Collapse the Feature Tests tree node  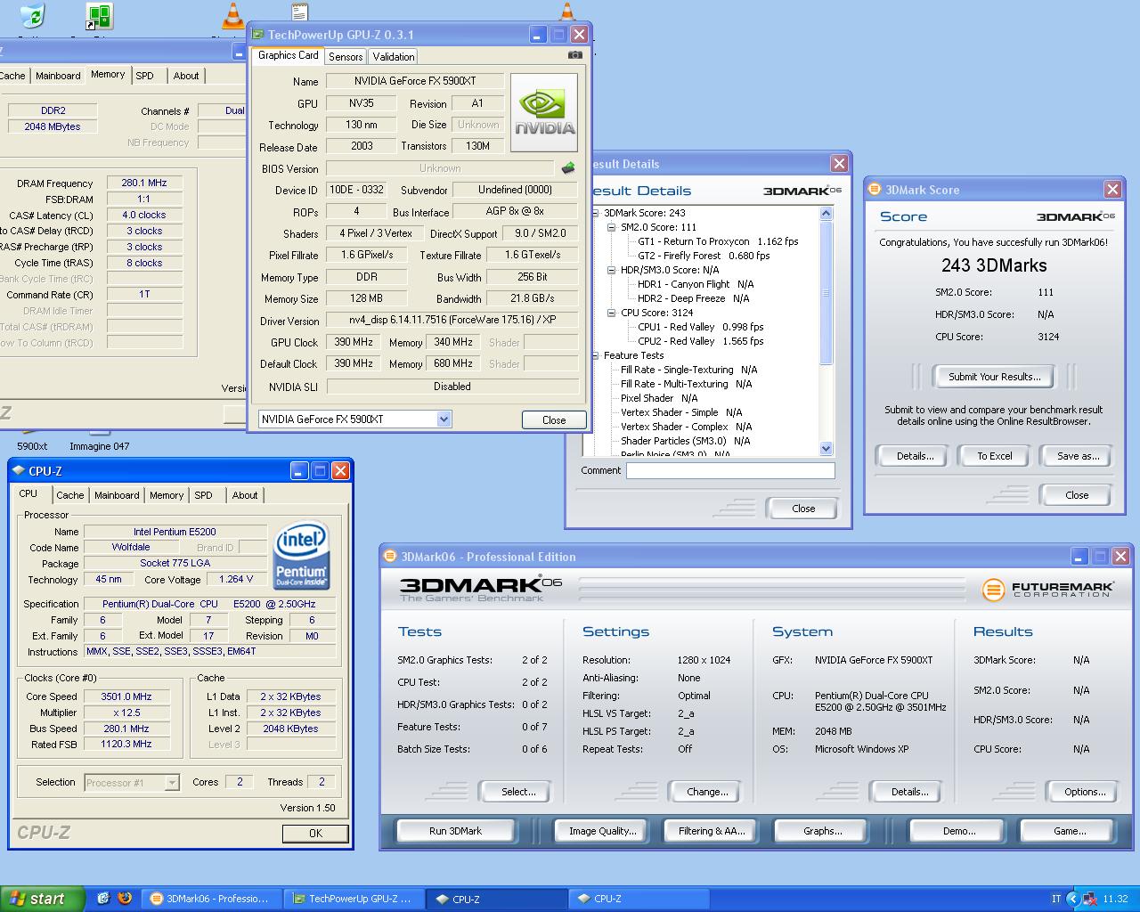point(595,355)
